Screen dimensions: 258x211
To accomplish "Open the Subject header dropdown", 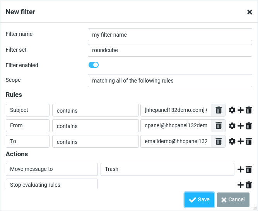I will (x=27, y=110).
